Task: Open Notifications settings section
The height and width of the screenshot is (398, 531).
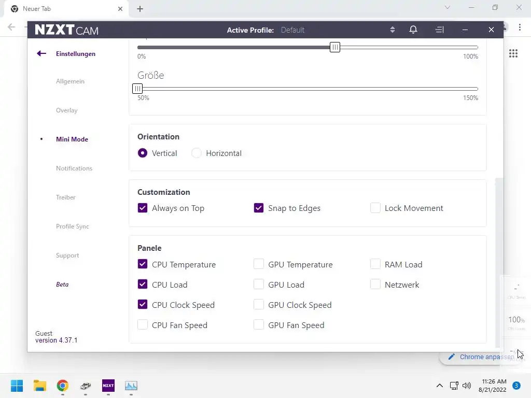Action: (74, 168)
